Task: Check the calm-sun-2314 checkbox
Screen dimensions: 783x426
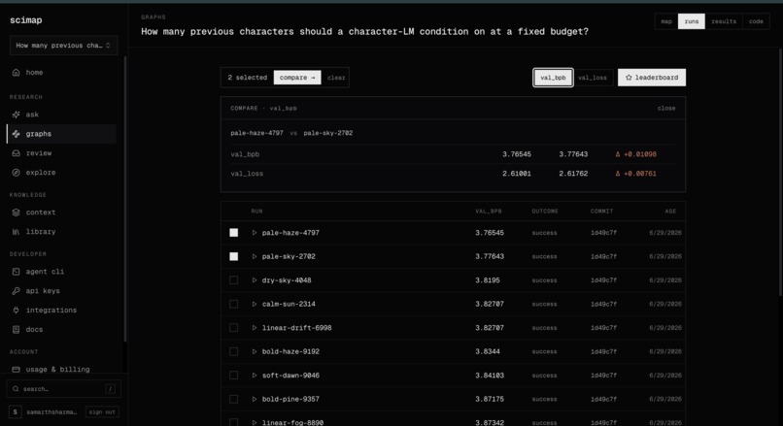Action: (x=234, y=304)
